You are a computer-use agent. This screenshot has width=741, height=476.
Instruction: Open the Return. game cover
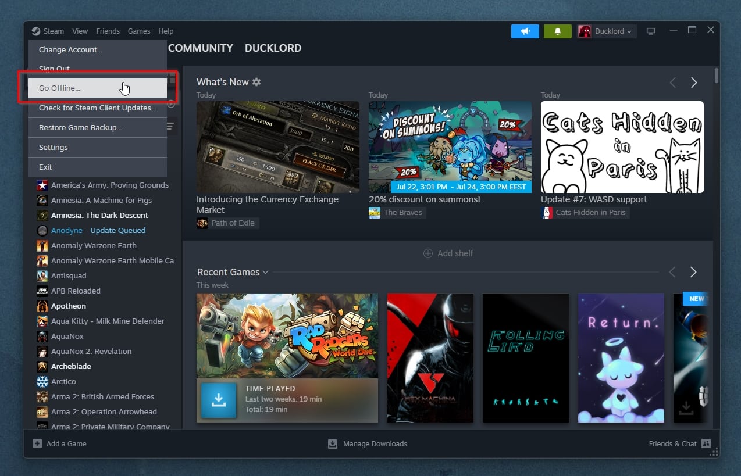tap(621, 358)
